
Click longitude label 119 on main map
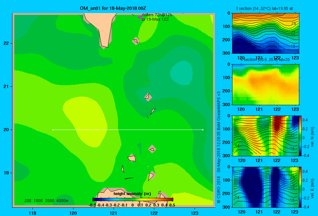32,213
